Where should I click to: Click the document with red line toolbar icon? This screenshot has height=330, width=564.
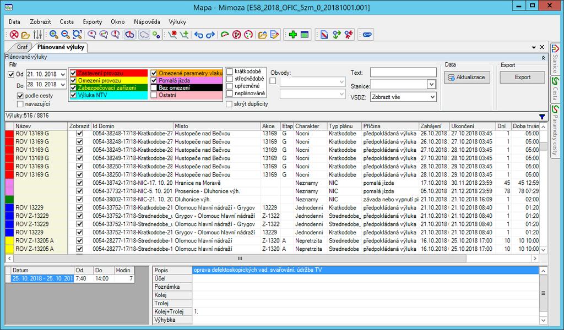click(x=324, y=35)
